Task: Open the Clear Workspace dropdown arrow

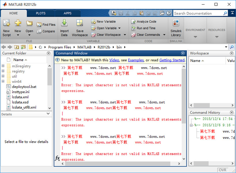Action: (125, 35)
